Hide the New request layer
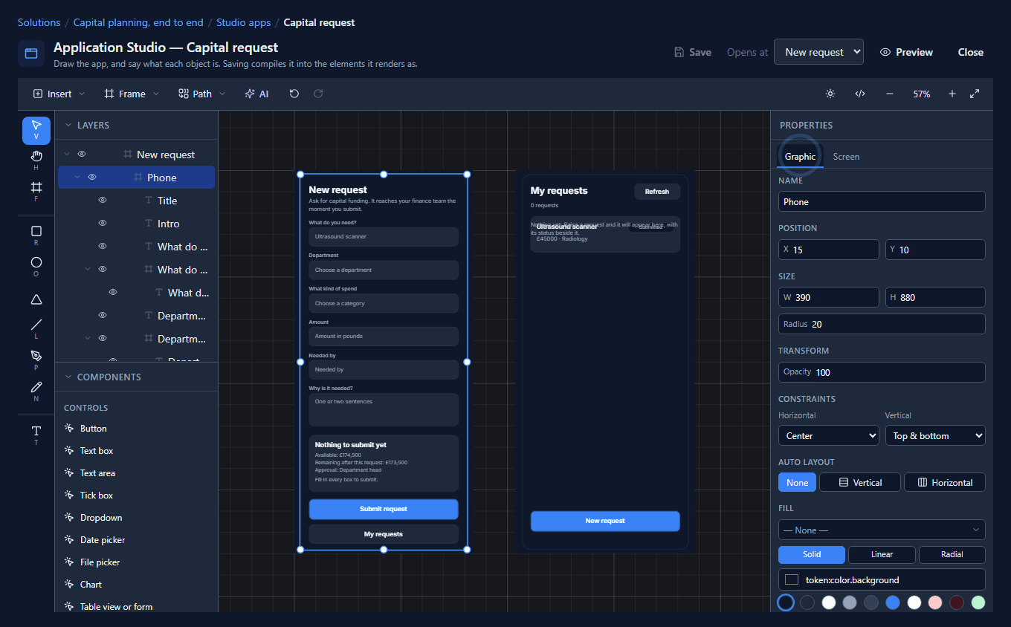The height and width of the screenshot is (627, 1011). click(82, 155)
